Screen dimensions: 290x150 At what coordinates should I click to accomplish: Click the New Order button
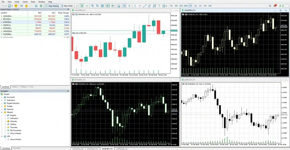click(x=67, y=6)
